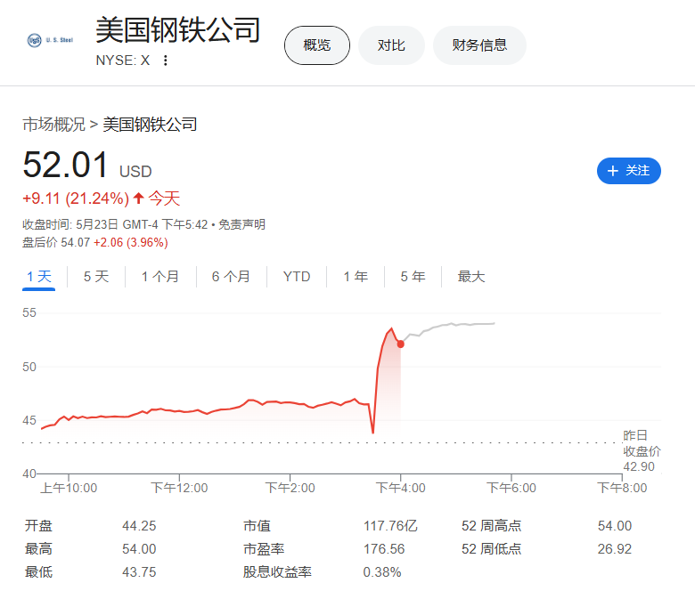Click the 股息收益率 value 0.38%

382,572
